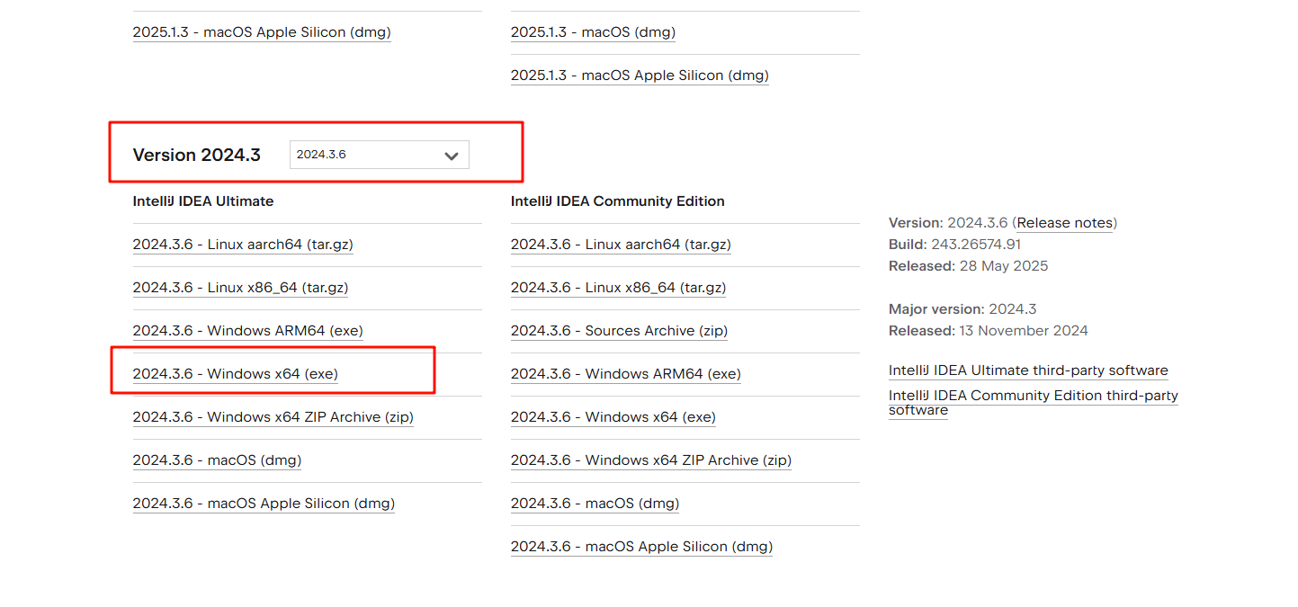
Task: Download Community Edition 2024.3.6 macOS dmg
Action: coord(595,504)
